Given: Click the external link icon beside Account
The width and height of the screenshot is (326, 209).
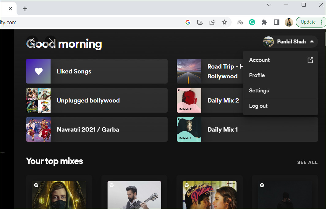Looking at the screenshot, I should tap(310, 60).
